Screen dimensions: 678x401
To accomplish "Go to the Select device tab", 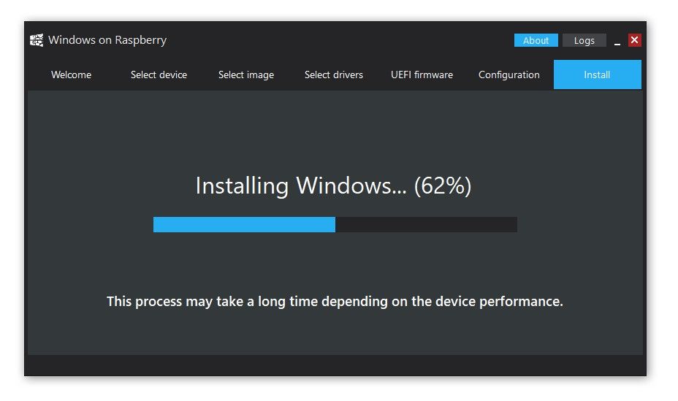I will (x=159, y=75).
